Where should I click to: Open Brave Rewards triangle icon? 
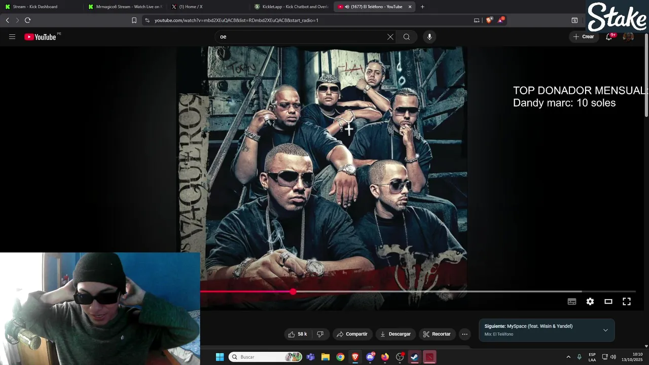pyautogui.click(x=501, y=20)
